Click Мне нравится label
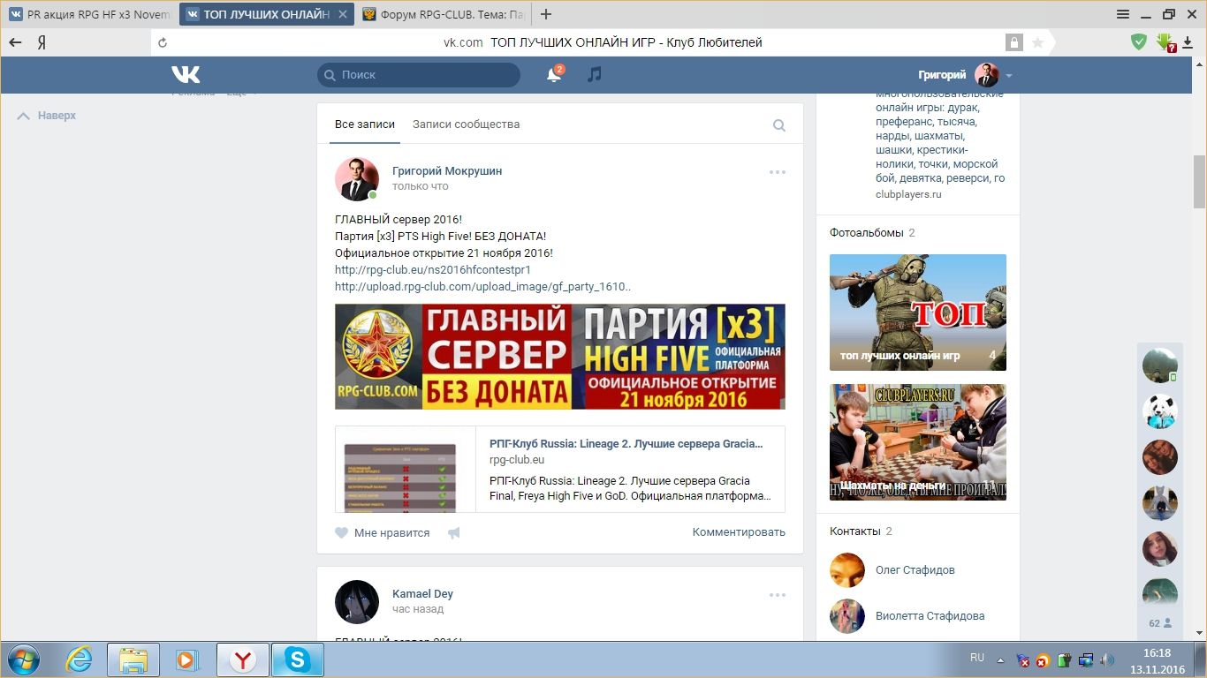 (x=391, y=533)
